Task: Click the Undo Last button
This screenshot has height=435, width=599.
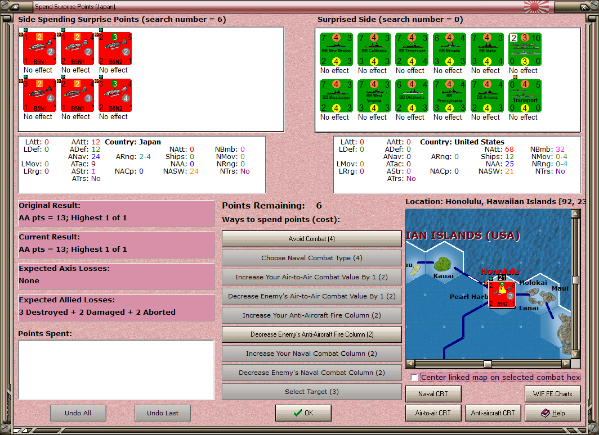Action: pyautogui.click(x=163, y=413)
